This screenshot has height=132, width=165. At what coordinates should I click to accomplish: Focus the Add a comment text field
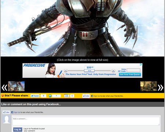coord(86,121)
